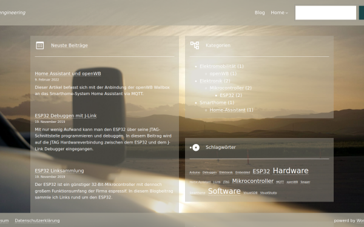Open post ESP32 Debuggen mit J-Link
Image resolution: width=364 pixels, height=227 pixels.
(x=66, y=116)
